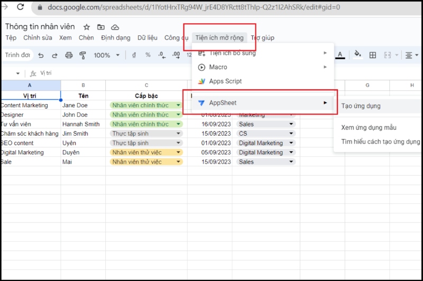Select the Hannah Smith cell

83,124
